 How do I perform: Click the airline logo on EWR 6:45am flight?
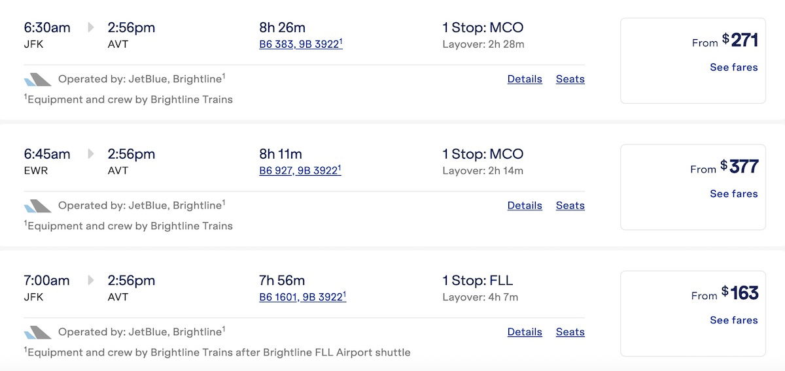pyautogui.click(x=37, y=206)
